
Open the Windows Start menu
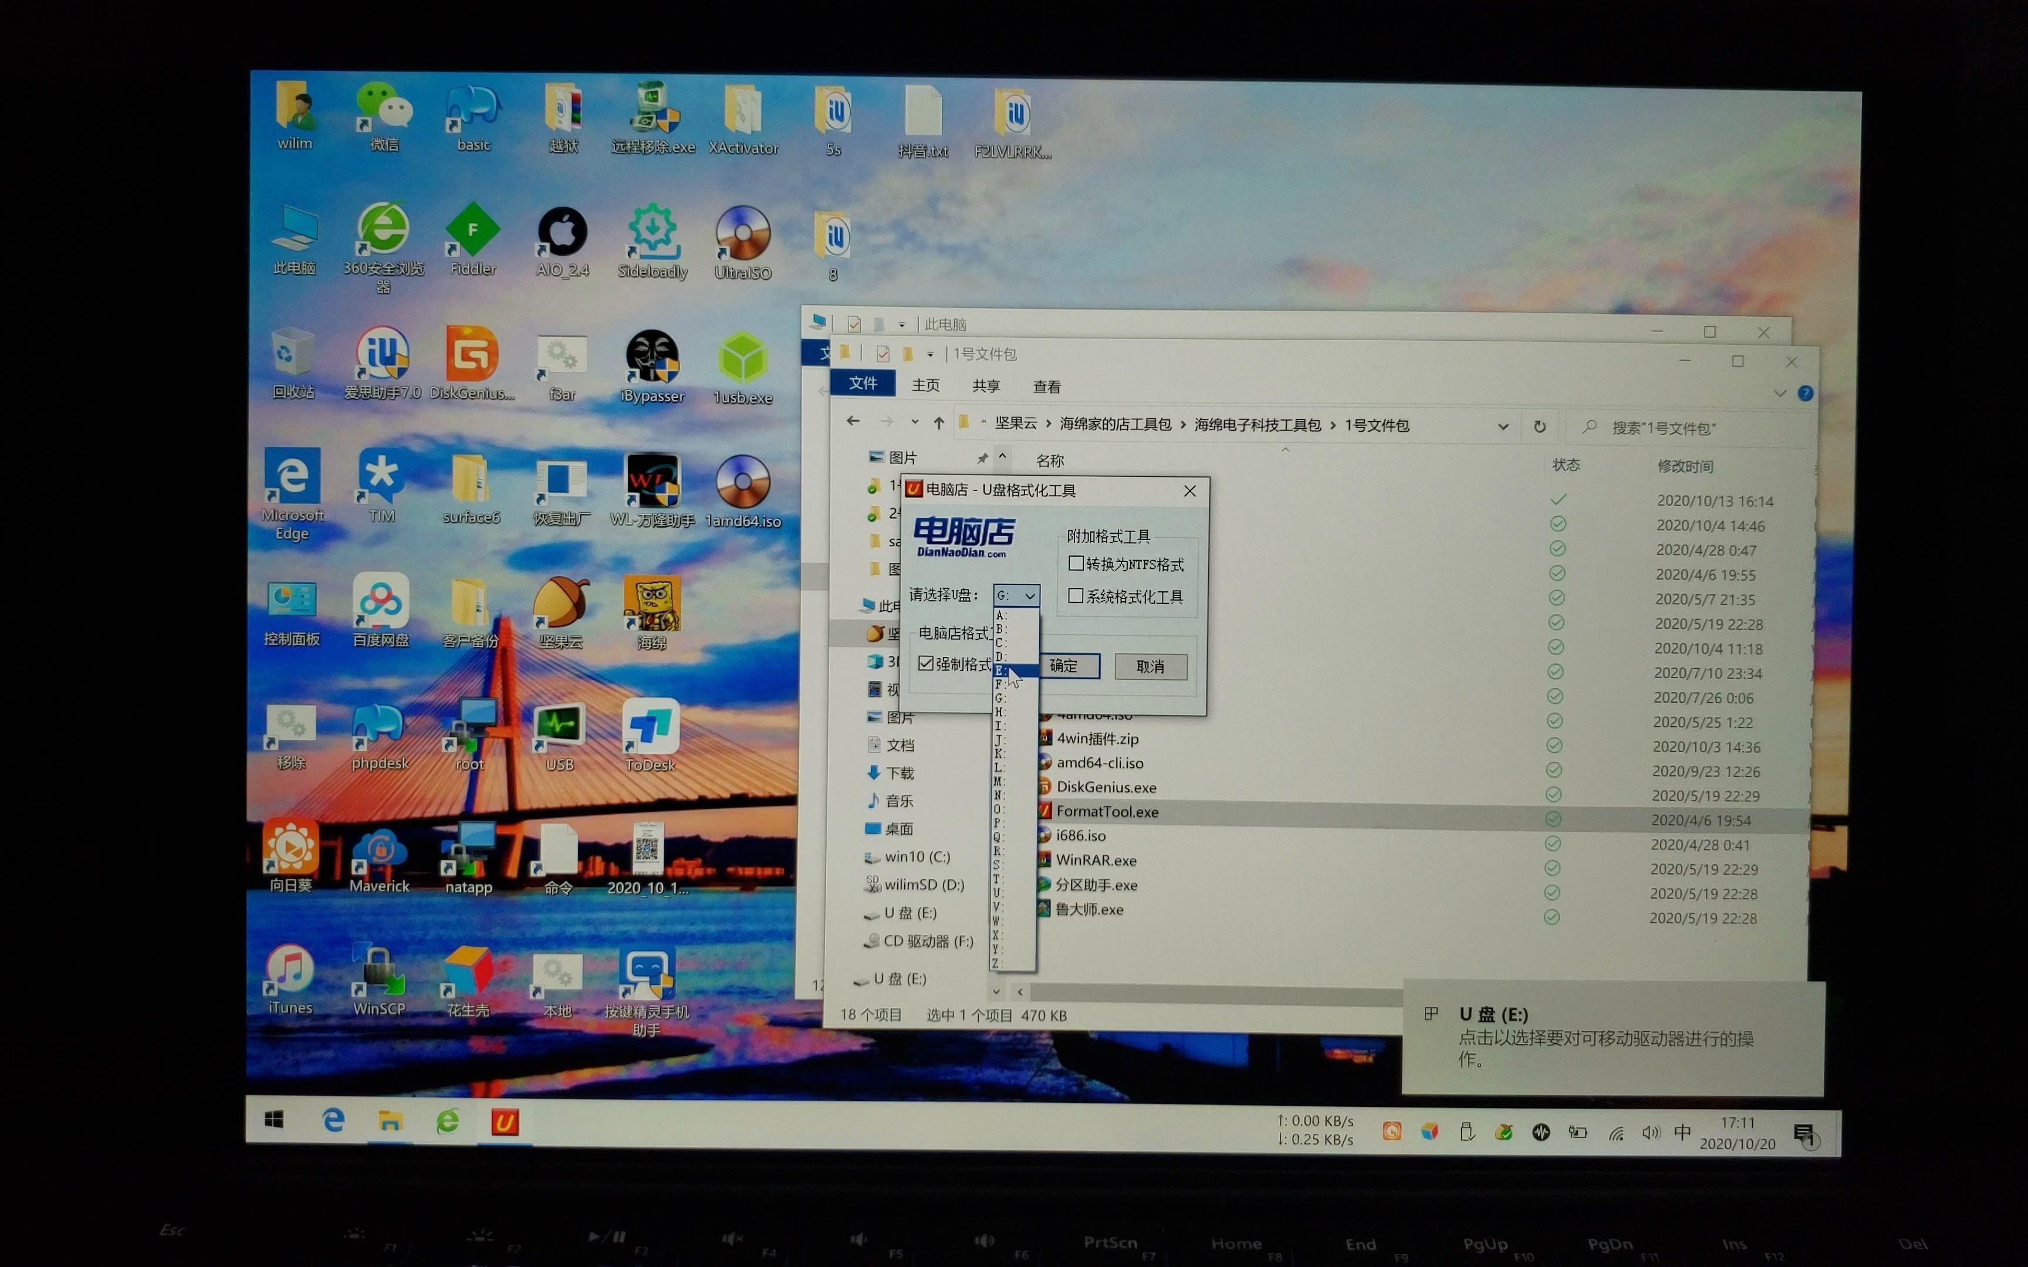(274, 1120)
